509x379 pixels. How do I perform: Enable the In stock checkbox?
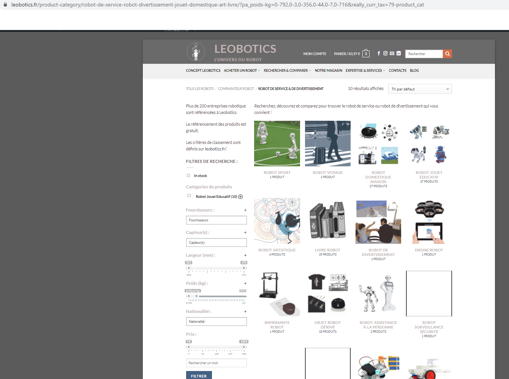tap(188, 175)
